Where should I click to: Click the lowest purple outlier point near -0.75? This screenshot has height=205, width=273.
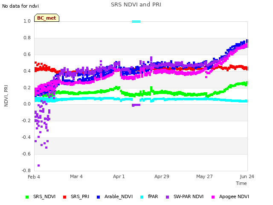tap(39, 165)
